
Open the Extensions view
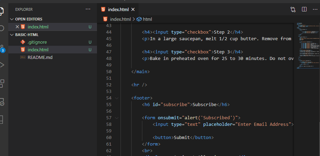[2, 83]
